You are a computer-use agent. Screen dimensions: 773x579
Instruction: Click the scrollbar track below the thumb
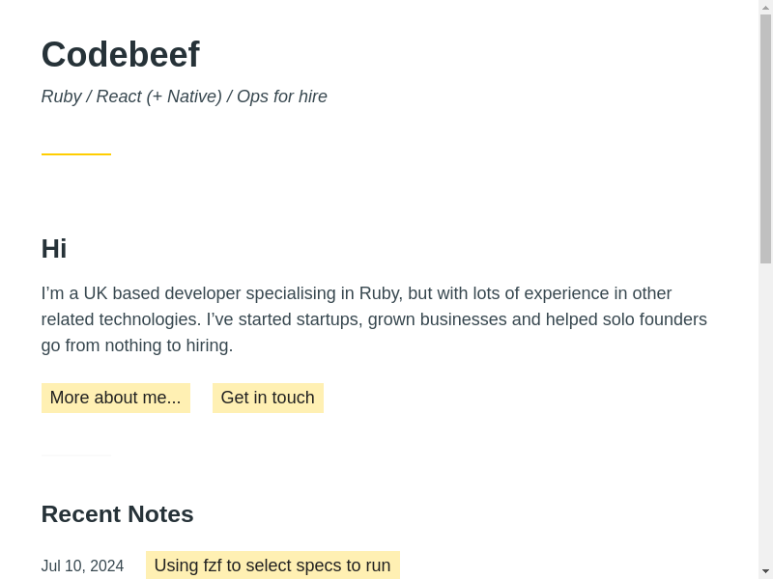[x=765, y=415]
